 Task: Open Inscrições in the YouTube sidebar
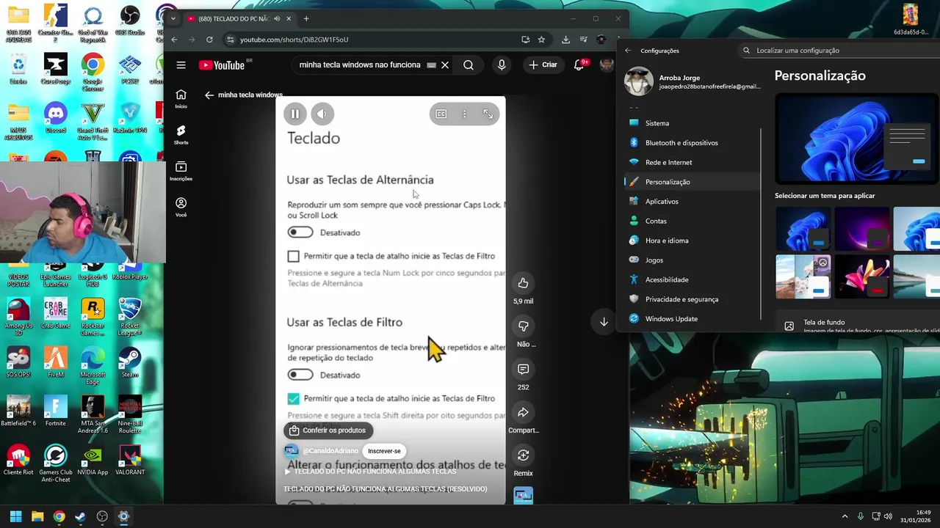[x=181, y=171]
